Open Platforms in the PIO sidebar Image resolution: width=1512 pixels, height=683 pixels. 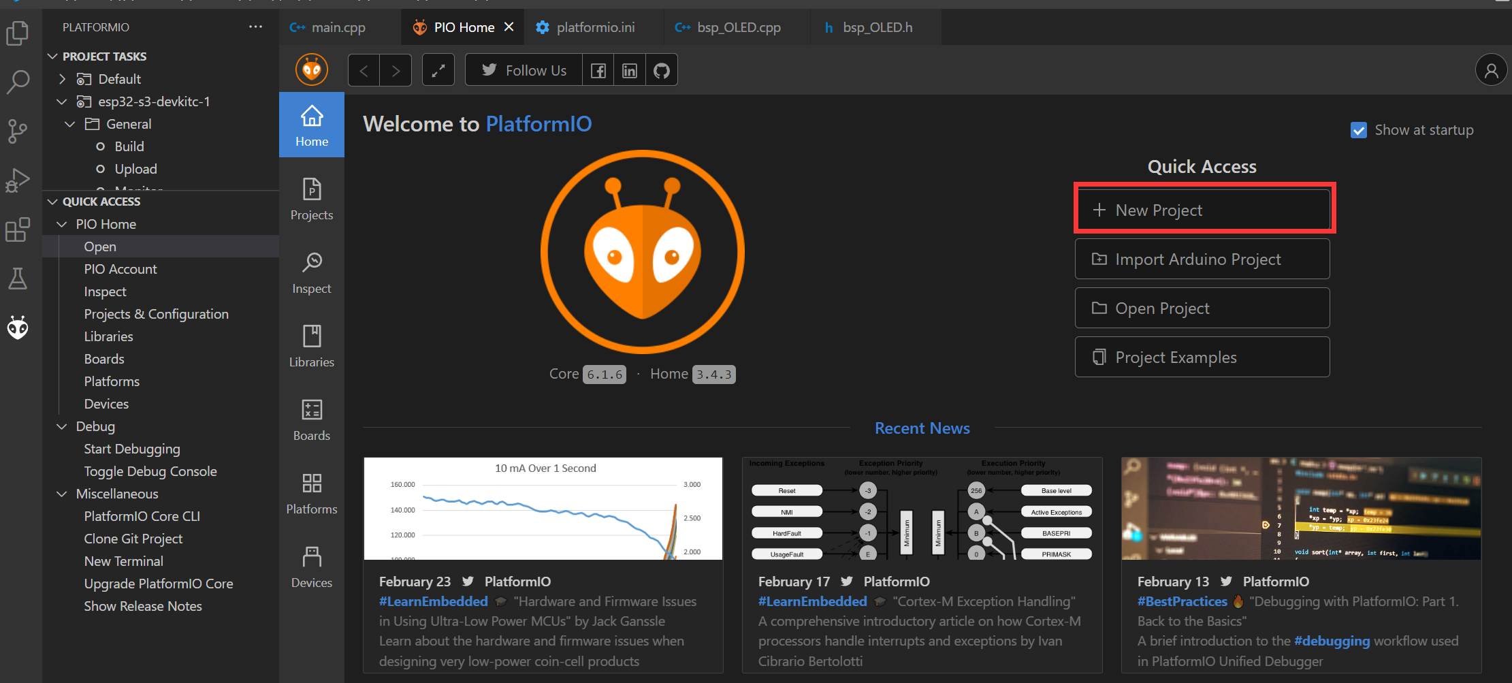tap(312, 493)
